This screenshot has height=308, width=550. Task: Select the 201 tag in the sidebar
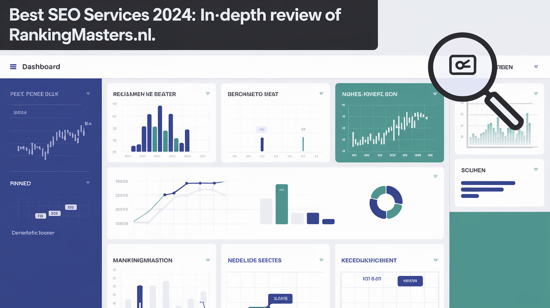tap(54, 213)
